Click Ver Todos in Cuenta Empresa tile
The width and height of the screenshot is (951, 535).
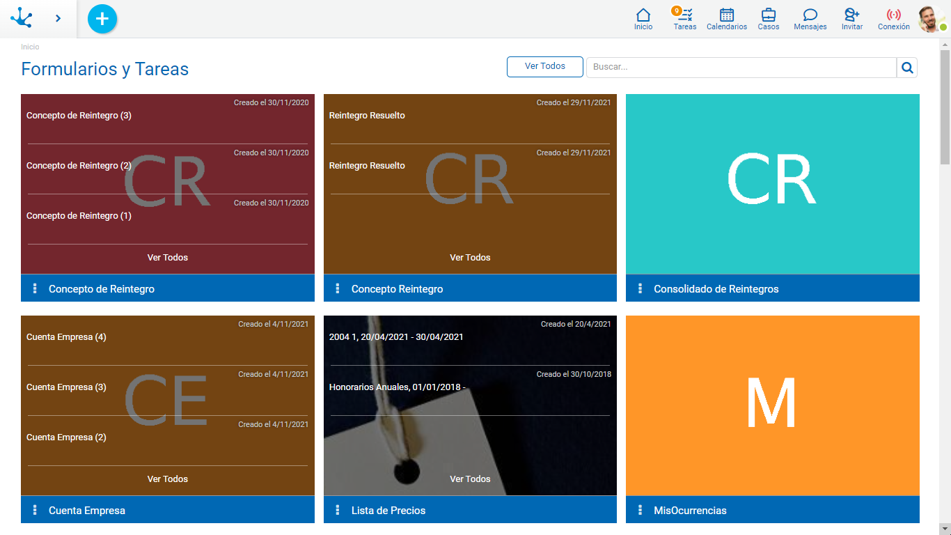point(167,479)
